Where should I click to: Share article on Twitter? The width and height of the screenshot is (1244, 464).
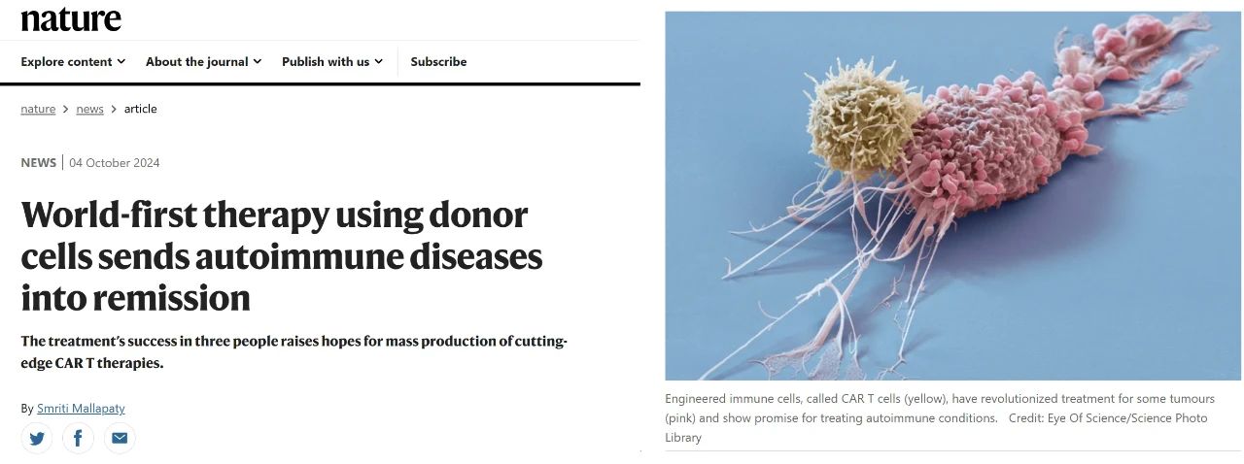click(x=37, y=438)
